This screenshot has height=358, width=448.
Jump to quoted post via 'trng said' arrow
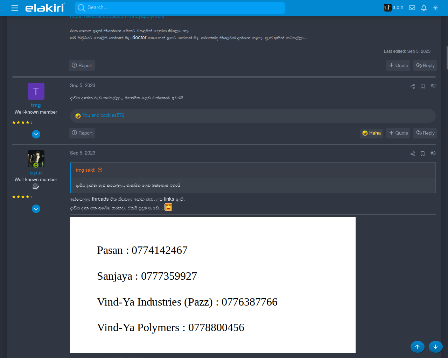(x=100, y=170)
